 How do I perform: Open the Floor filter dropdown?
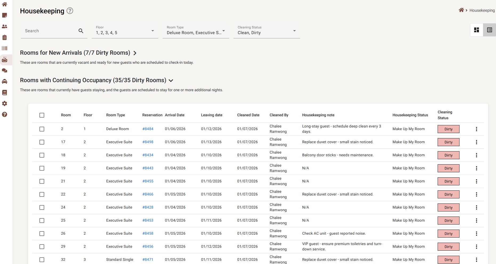(125, 31)
